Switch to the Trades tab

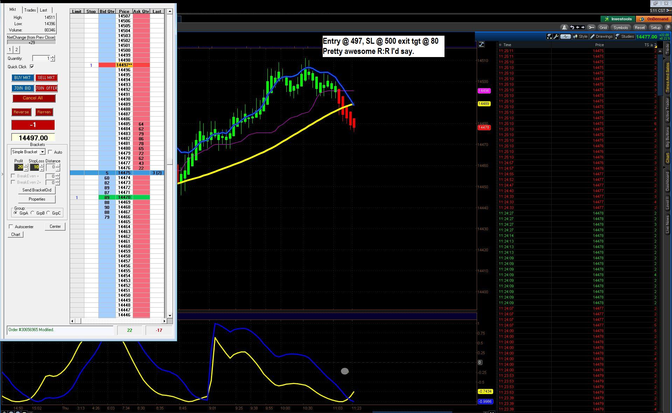click(x=30, y=10)
